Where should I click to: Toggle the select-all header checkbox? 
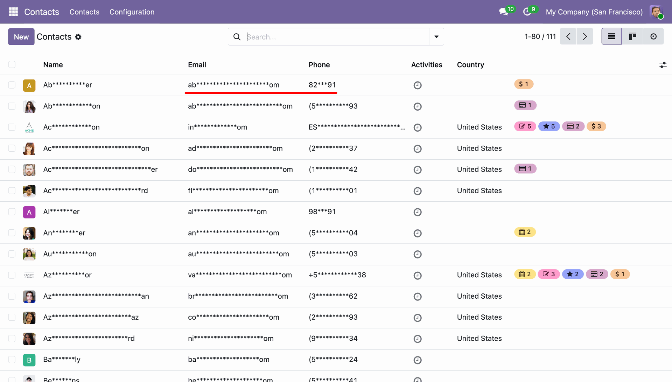pos(12,64)
